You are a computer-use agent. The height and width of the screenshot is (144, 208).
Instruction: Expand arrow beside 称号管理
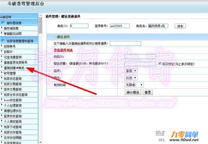2,73
